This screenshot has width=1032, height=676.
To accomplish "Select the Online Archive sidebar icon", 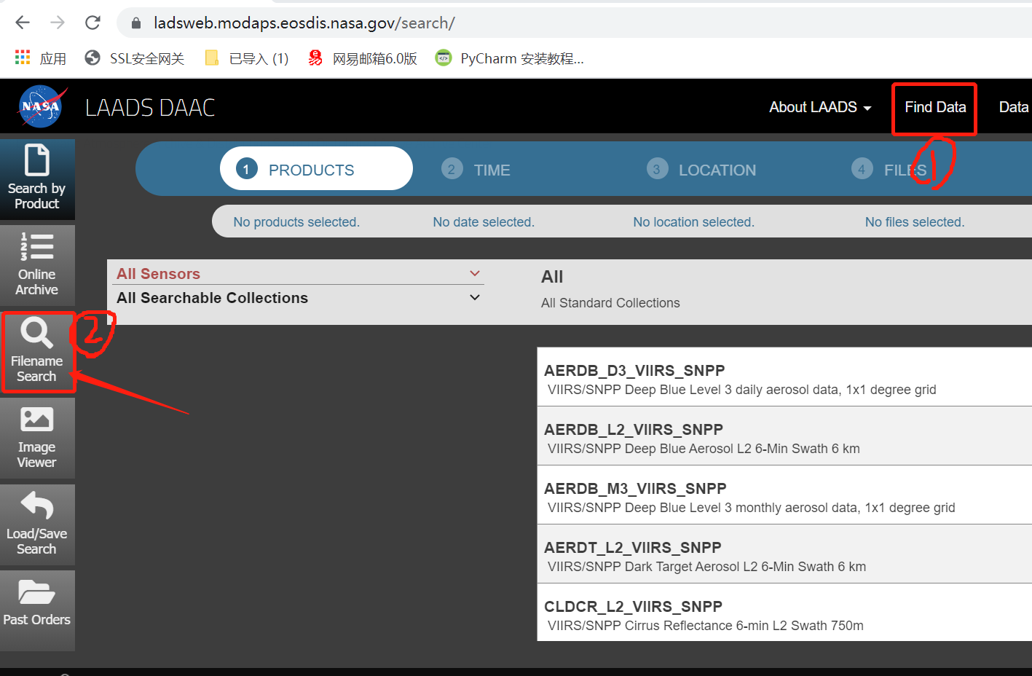I will coord(37,265).
